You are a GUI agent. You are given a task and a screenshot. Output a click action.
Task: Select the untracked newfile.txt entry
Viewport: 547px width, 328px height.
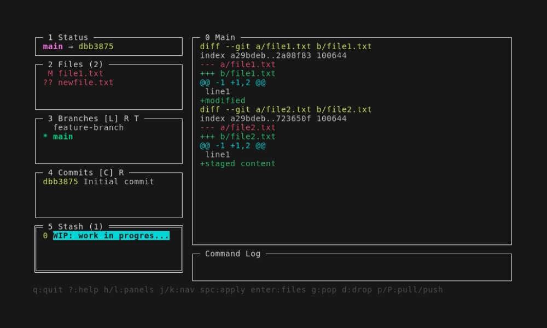click(x=85, y=83)
